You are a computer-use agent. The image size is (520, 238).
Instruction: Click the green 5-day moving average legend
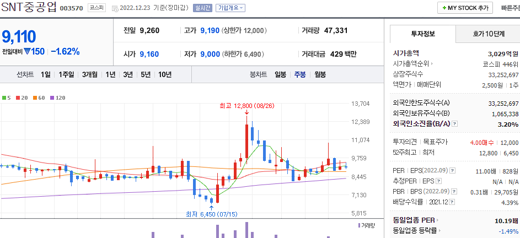pos(6,98)
